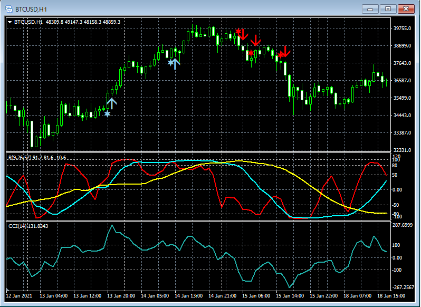Click the leftmost red down arrow signal
This screenshot has width=421, height=307.
(x=244, y=34)
